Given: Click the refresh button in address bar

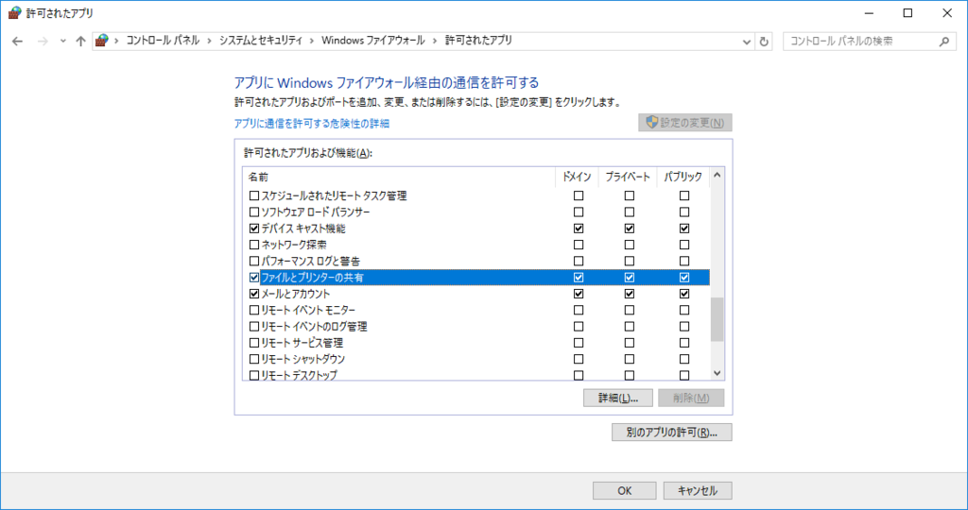Looking at the screenshot, I should point(764,42).
